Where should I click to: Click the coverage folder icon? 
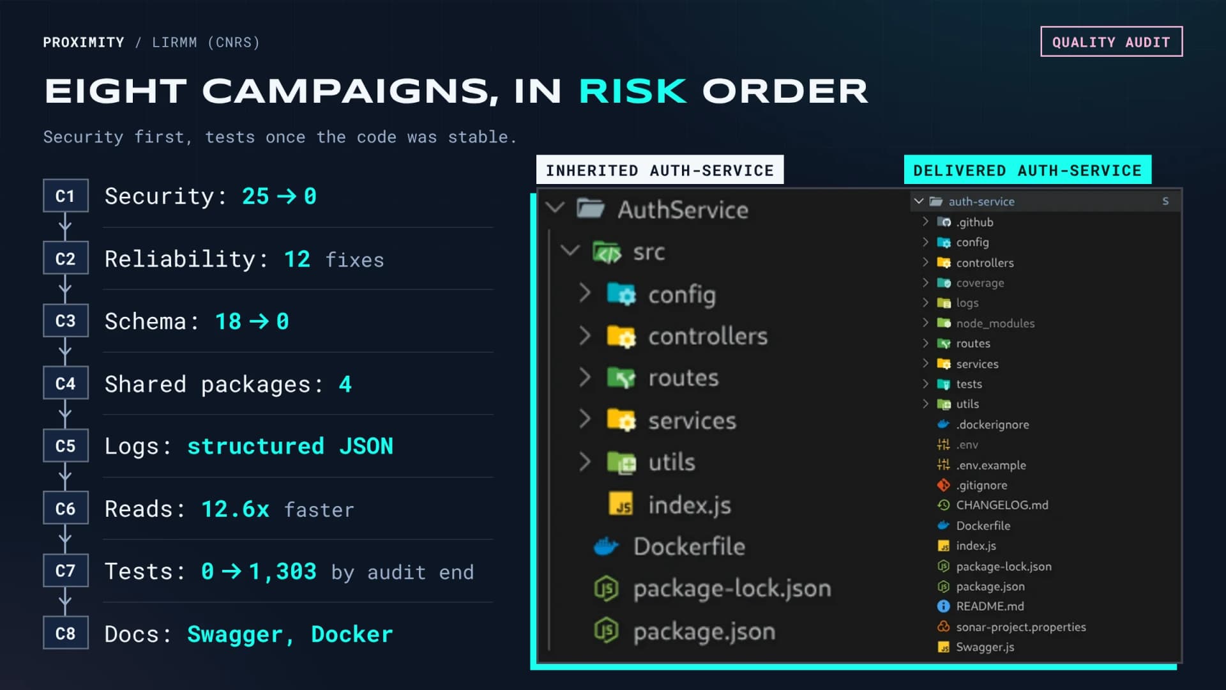944,282
